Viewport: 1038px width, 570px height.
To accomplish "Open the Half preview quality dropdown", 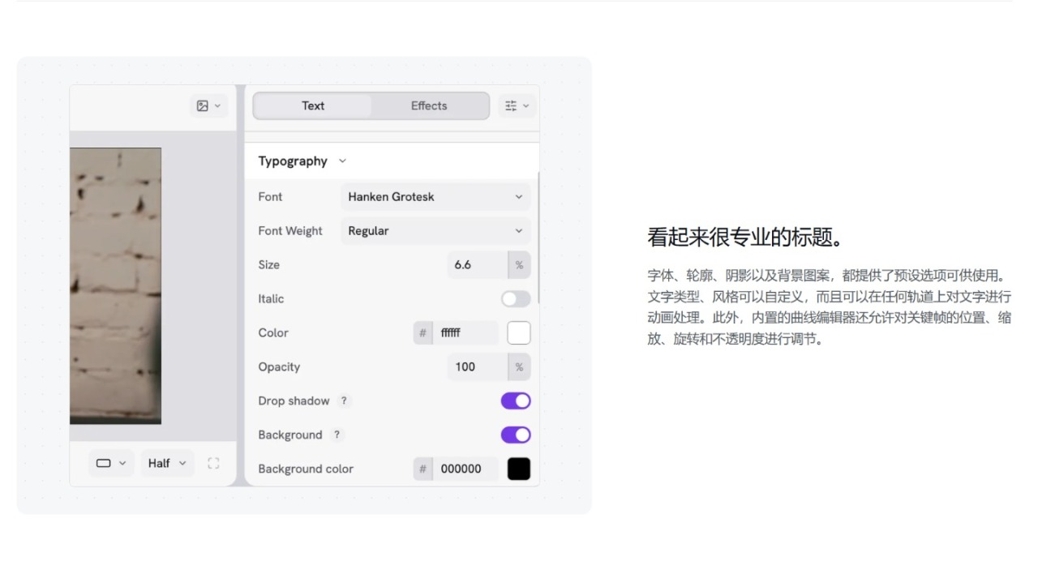I will pyautogui.click(x=167, y=463).
